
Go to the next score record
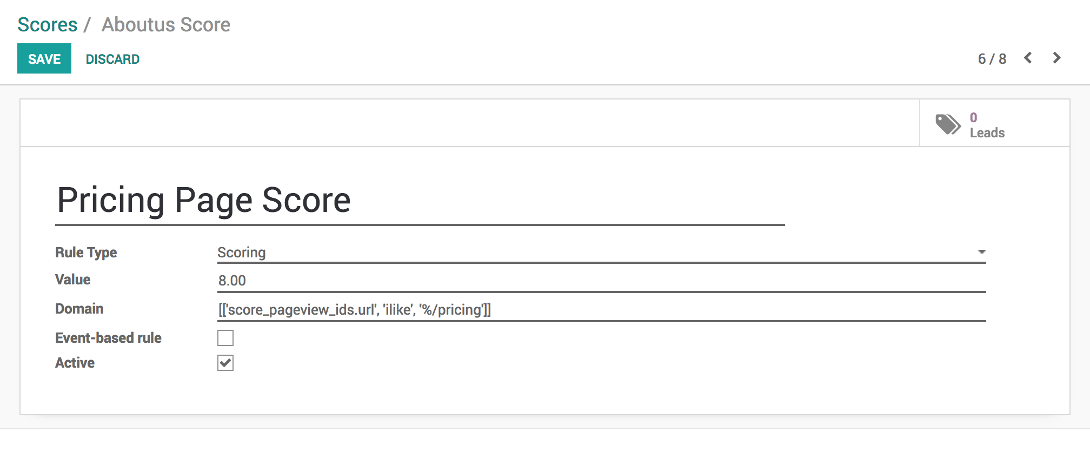coord(1056,58)
